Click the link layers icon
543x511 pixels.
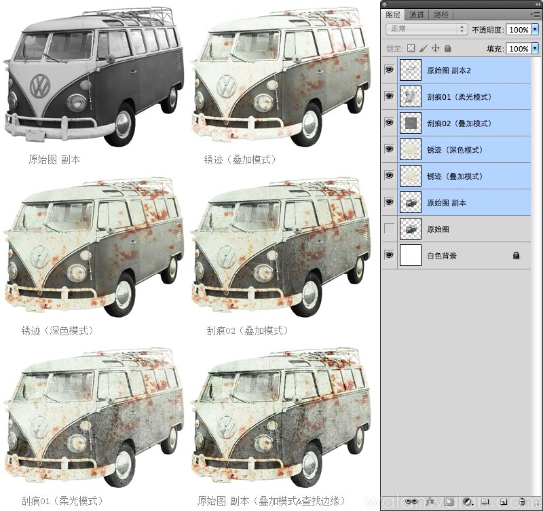(411, 501)
